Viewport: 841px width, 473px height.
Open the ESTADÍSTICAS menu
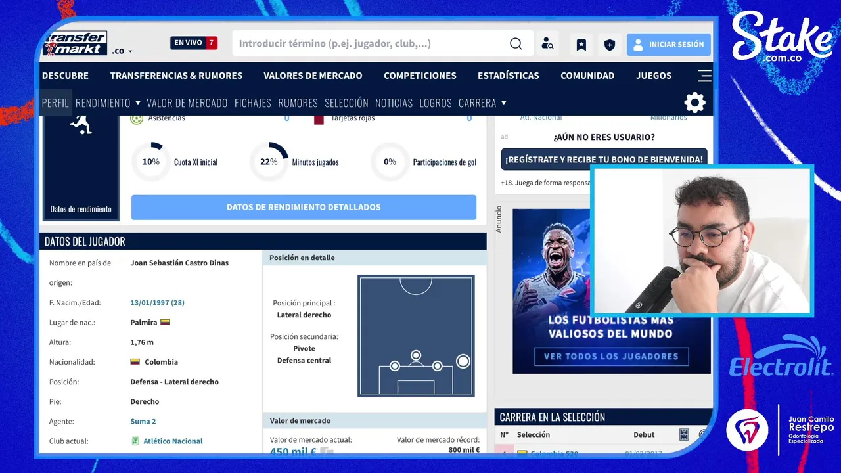click(509, 76)
